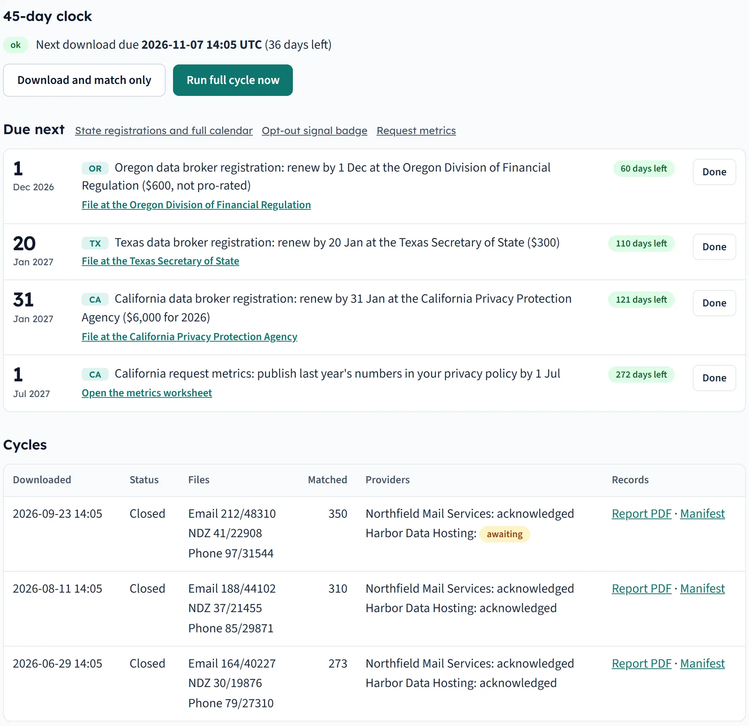This screenshot has width=749, height=726.
Task: Click the due date 2026-11-07 14:05 UTC
Action: [x=201, y=45]
